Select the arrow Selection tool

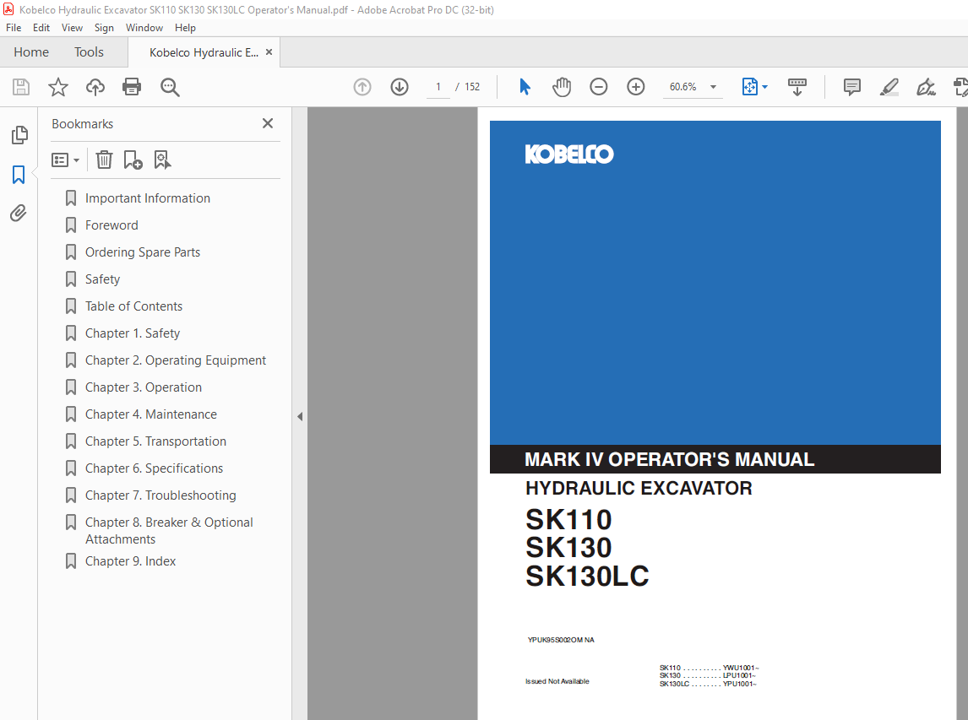tap(525, 87)
